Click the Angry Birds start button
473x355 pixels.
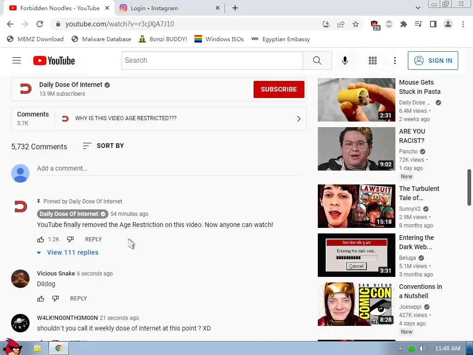pos(12,347)
